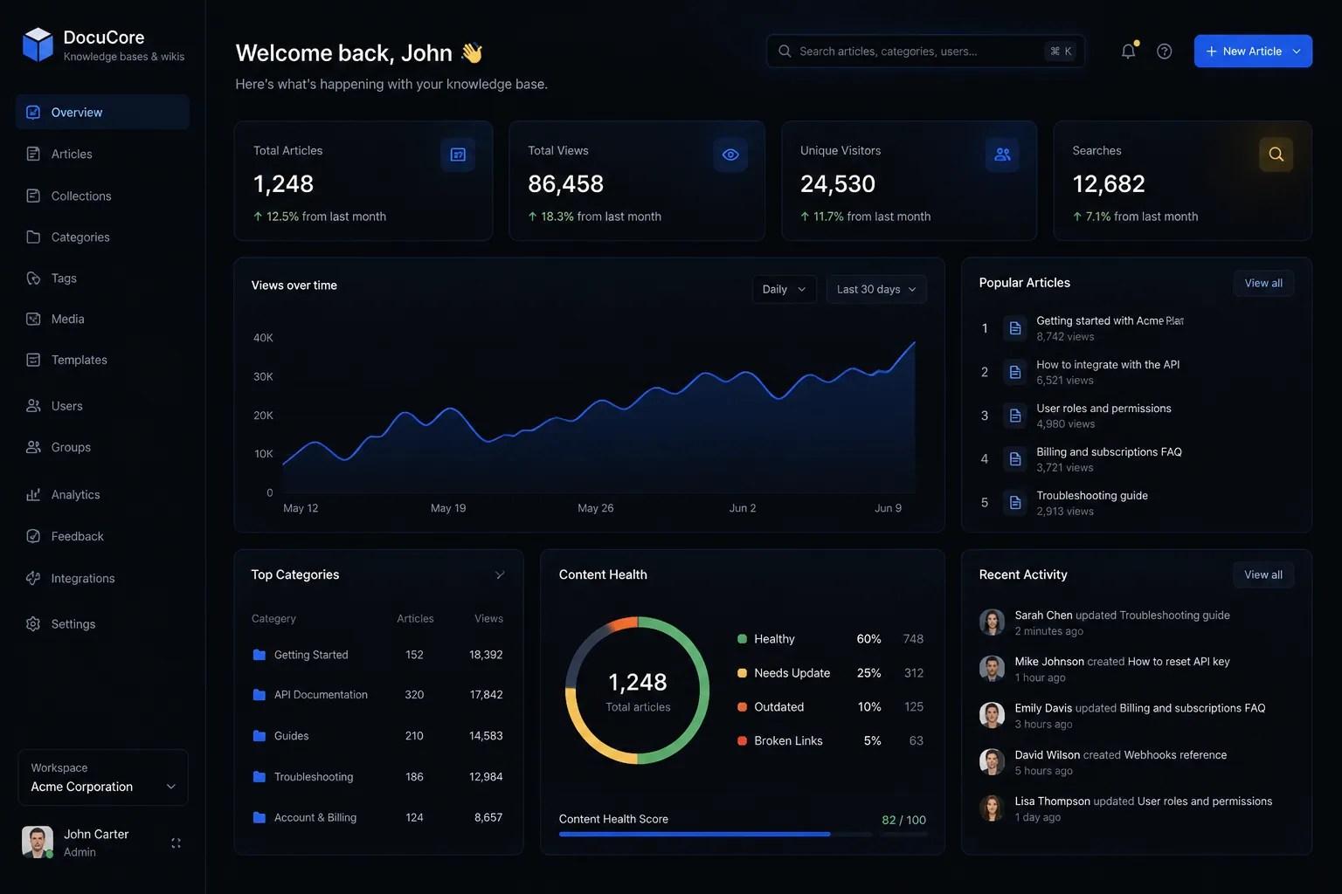This screenshot has height=894, width=1342.
Task: Open Collections in sidebar
Action: coord(102,196)
